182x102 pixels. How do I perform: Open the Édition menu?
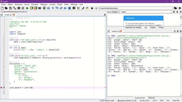(x=10, y=5)
